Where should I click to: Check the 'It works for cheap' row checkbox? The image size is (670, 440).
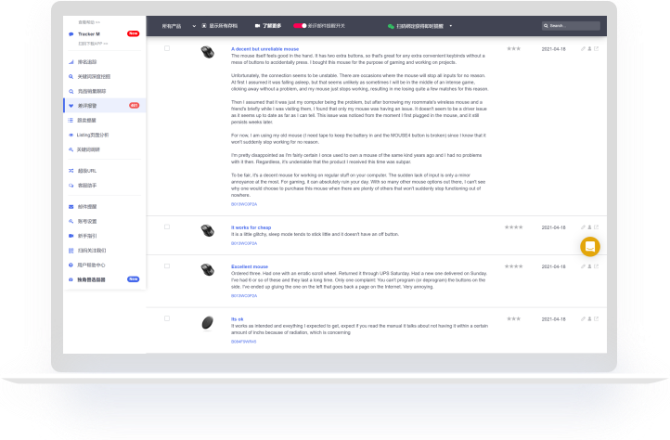point(167,226)
